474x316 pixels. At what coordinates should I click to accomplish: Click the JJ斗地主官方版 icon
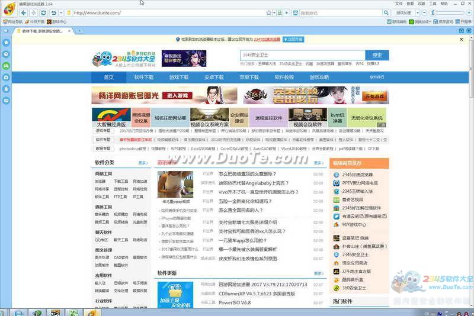click(336, 272)
